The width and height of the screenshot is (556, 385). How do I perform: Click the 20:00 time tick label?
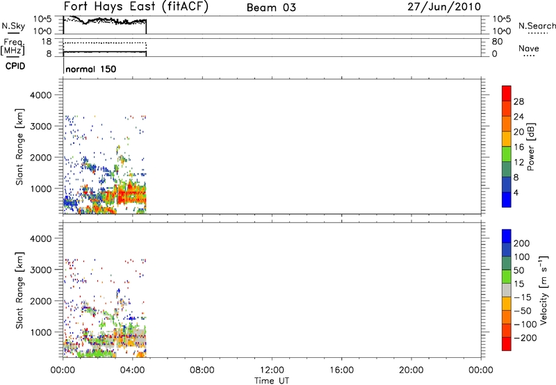point(411,370)
